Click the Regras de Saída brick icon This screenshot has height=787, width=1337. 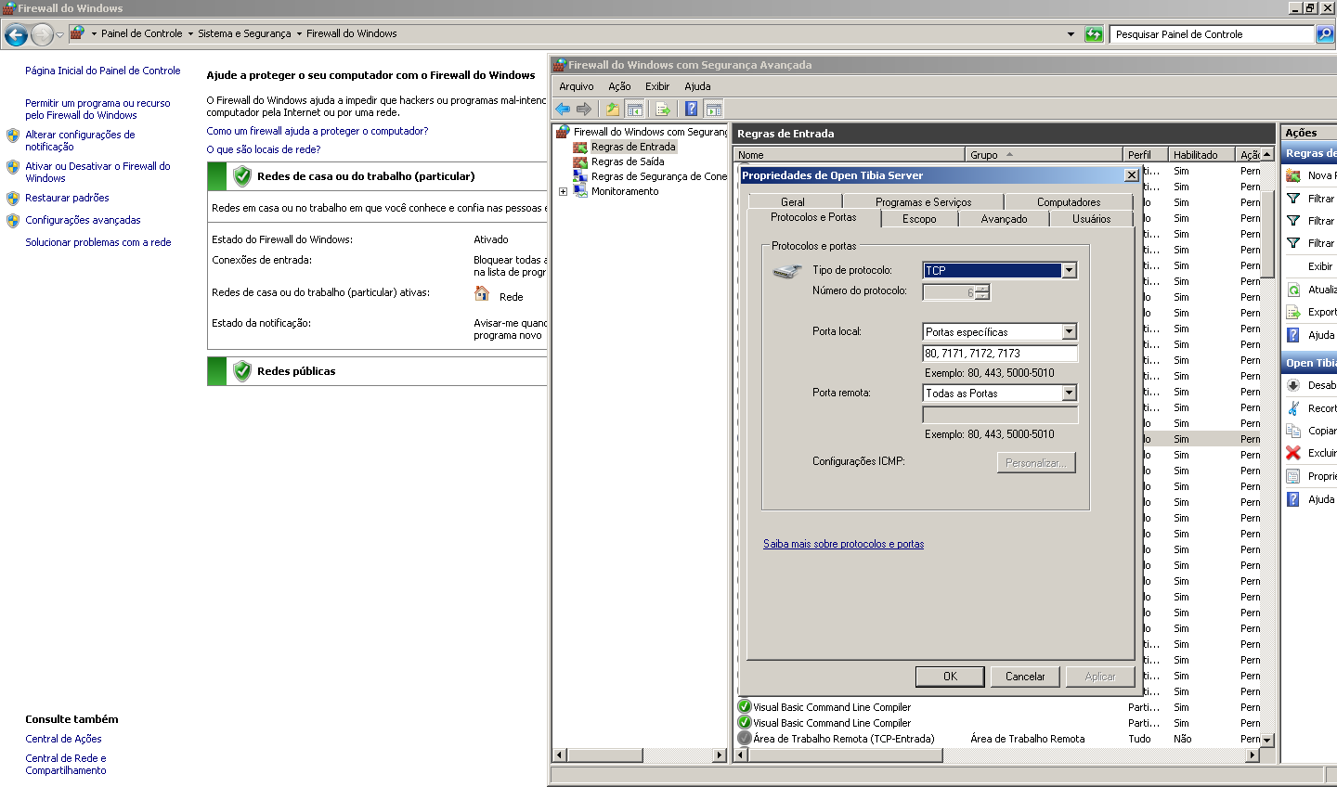580,161
